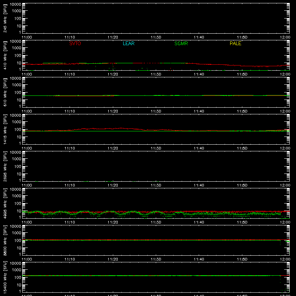296x296 pixels.
Task: Click 100 tick label on 610 MHz panel
Action: pos(18,92)
